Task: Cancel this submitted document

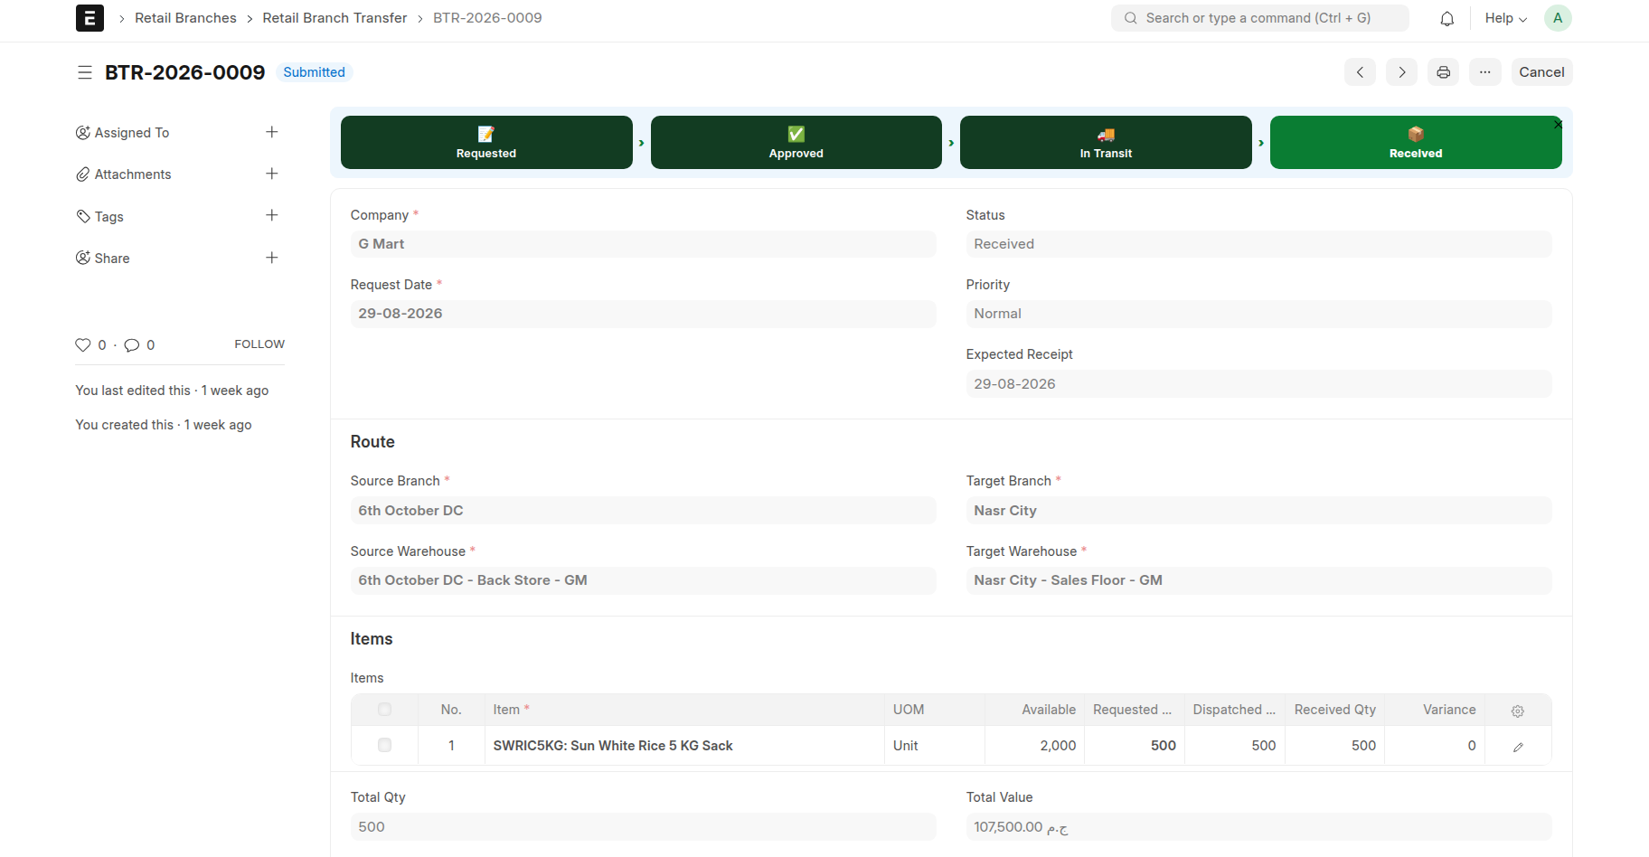Action: [x=1541, y=72]
